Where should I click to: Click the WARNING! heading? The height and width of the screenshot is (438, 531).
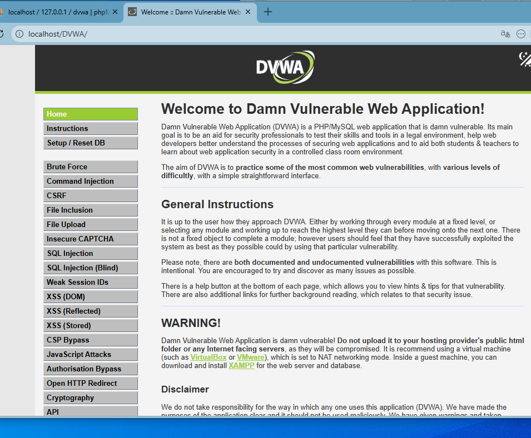[x=191, y=323]
